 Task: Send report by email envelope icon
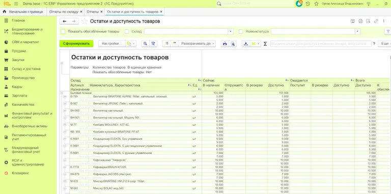point(255,44)
